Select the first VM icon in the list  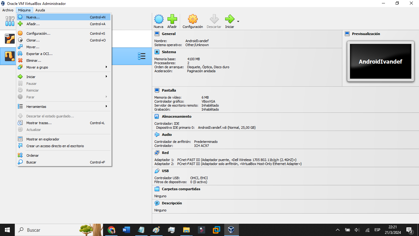10,39
